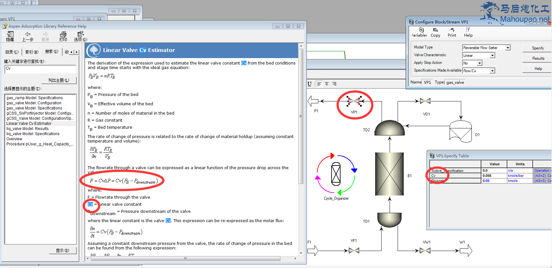Click the align right text icon
This screenshot has width=552, height=268.
[x=334, y=84]
